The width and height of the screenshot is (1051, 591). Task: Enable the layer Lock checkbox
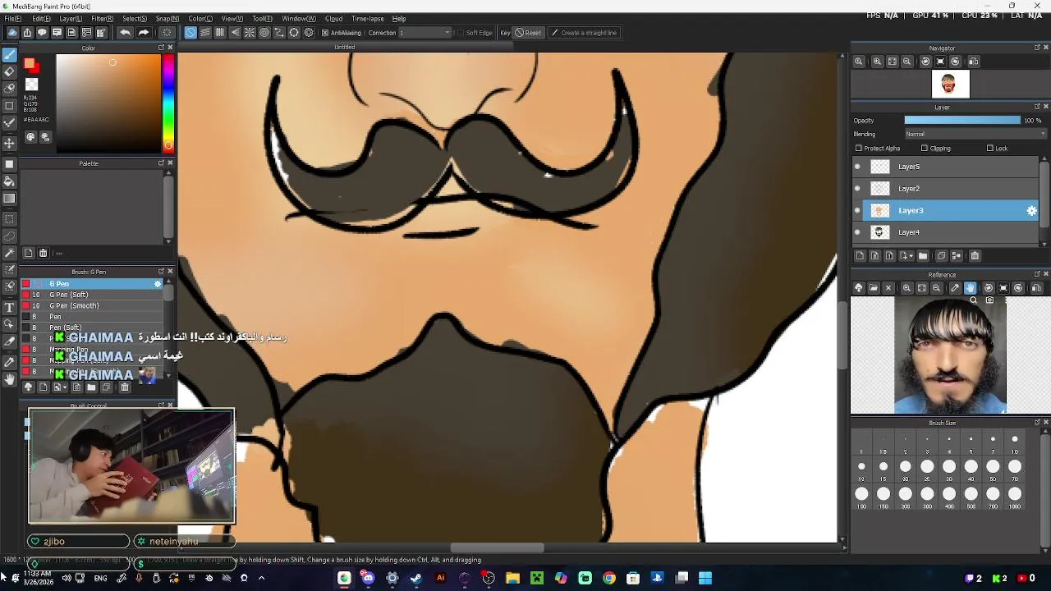989,149
